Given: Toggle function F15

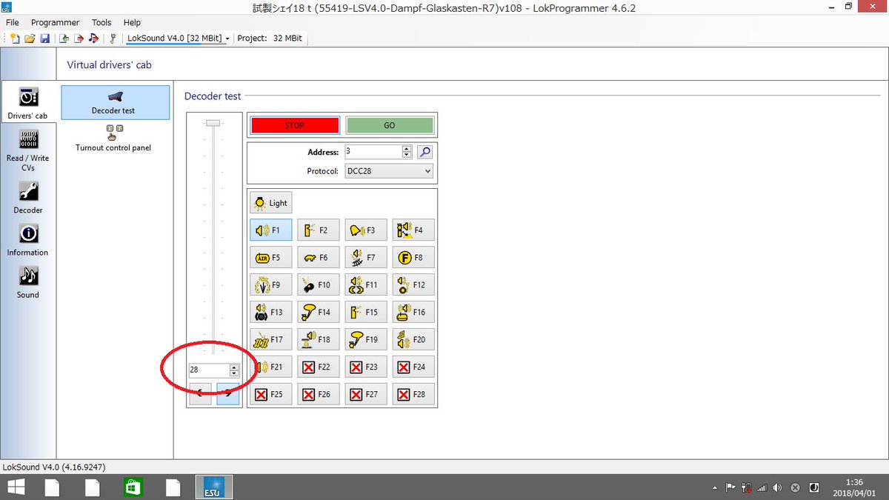Looking at the screenshot, I should 366,313.
